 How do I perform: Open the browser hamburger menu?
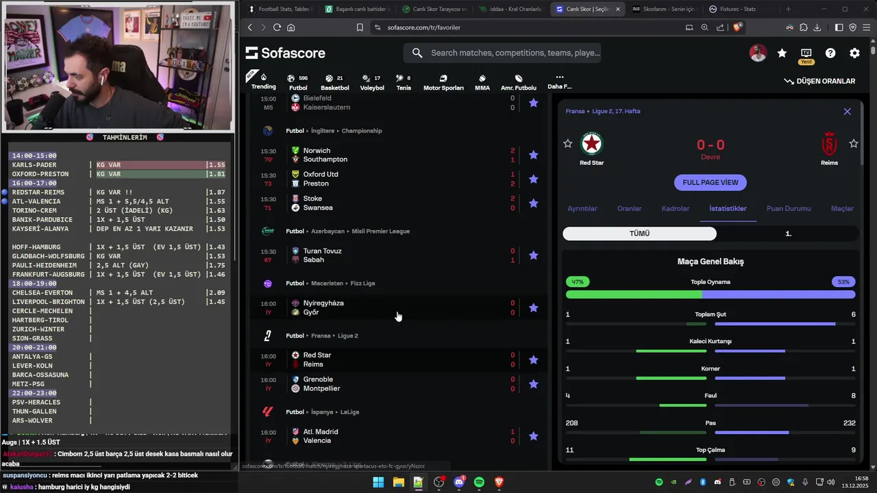point(866,27)
